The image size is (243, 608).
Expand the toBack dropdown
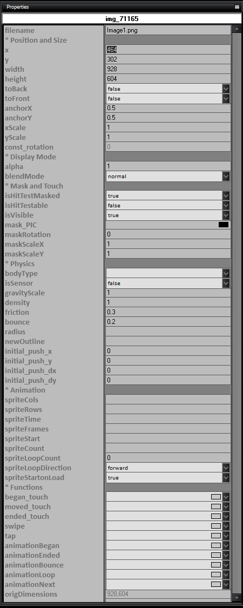click(x=226, y=89)
